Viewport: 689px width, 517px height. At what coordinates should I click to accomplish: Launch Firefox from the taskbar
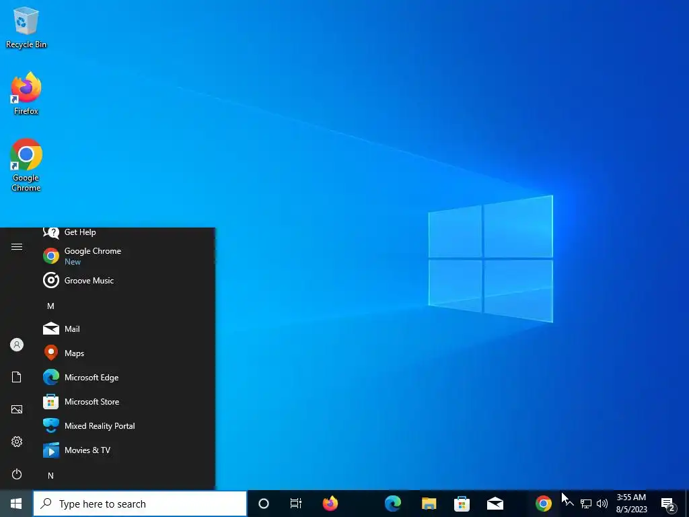pyautogui.click(x=330, y=504)
